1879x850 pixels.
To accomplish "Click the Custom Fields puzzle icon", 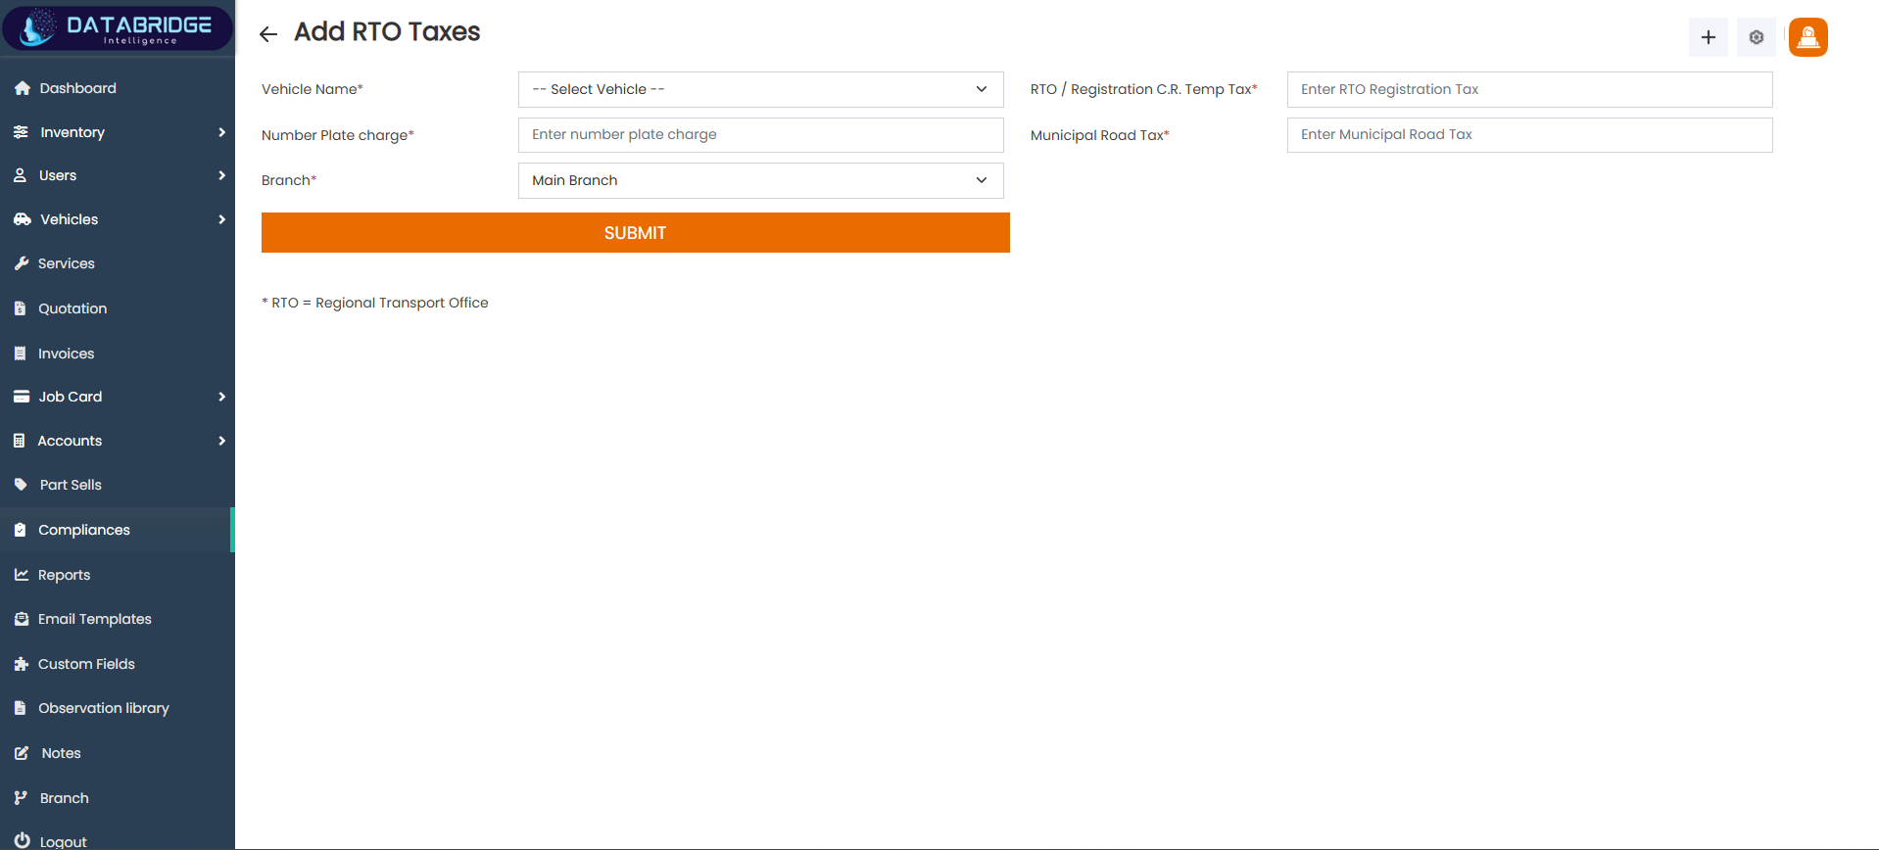I will coord(22,664).
